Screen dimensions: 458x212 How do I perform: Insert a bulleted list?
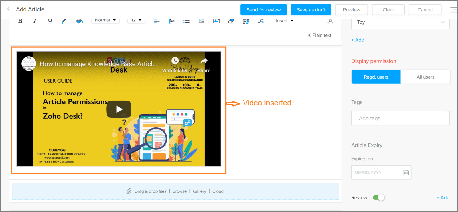(x=187, y=21)
